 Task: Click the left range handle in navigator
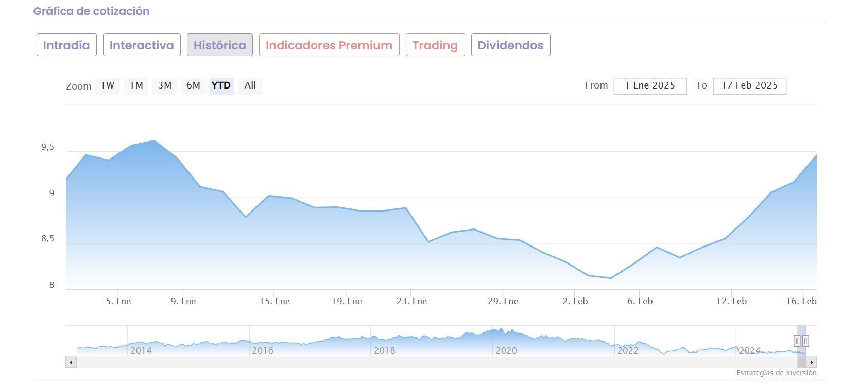pos(797,341)
